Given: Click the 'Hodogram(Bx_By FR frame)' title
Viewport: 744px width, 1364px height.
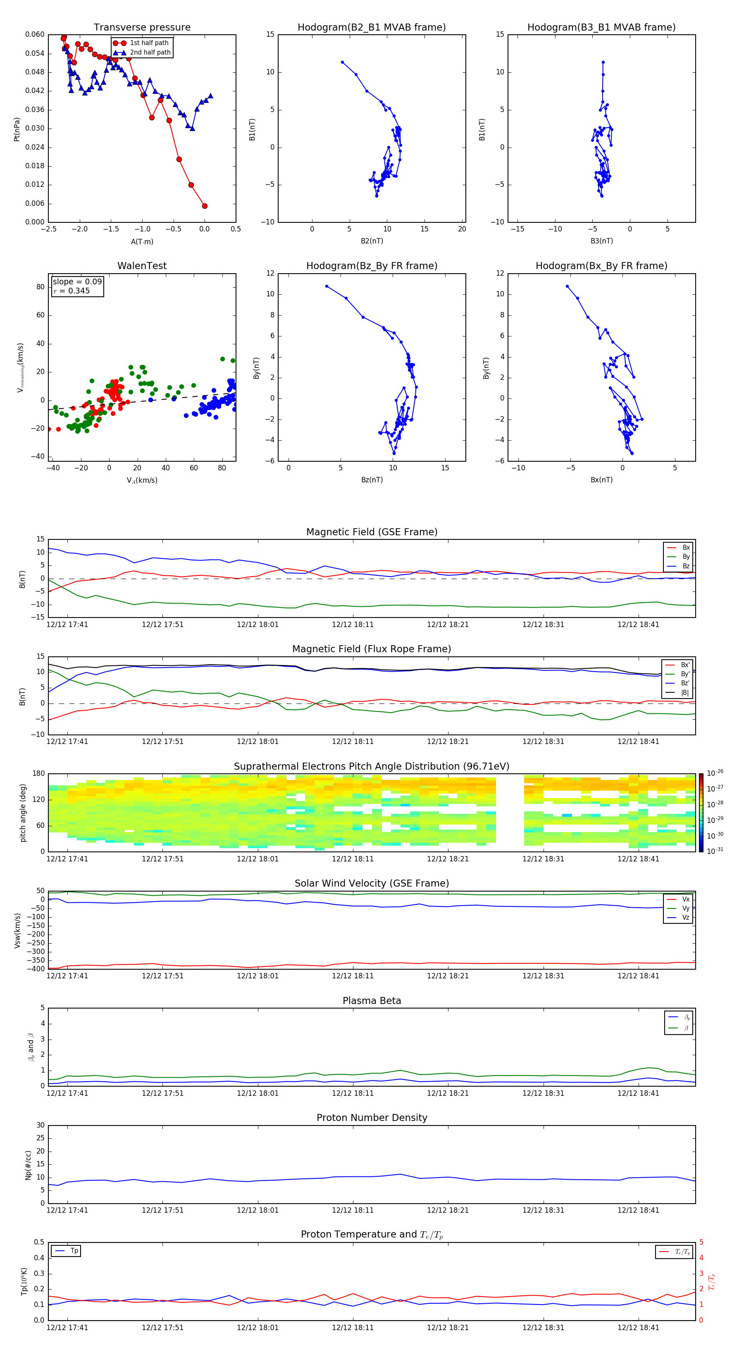Looking at the screenshot, I should pyautogui.click(x=601, y=266).
